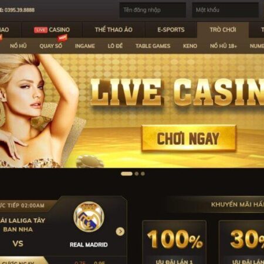The height and width of the screenshot is (264, 264).
Task: Click the HOT badge above Quay Số
Action: pos(62,38)
